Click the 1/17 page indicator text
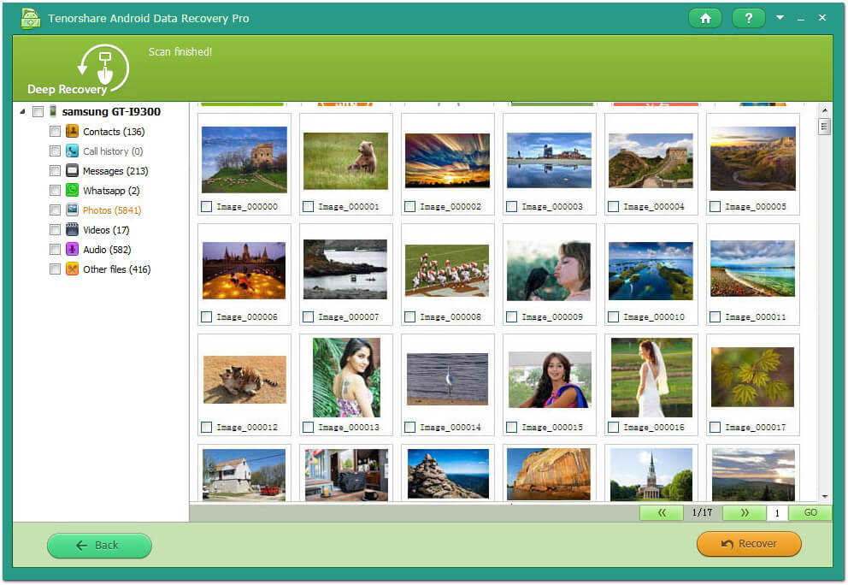 click(702, 512)
